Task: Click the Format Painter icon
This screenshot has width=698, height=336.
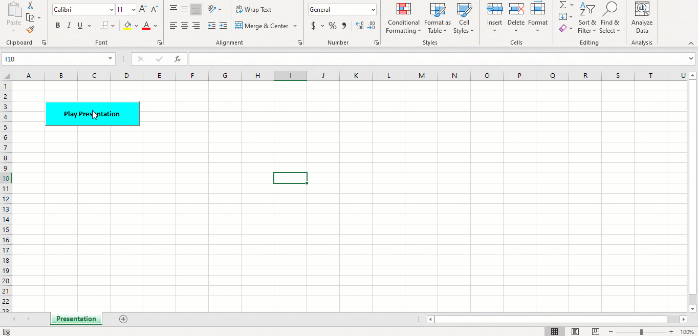Action: tap(30, 29)
